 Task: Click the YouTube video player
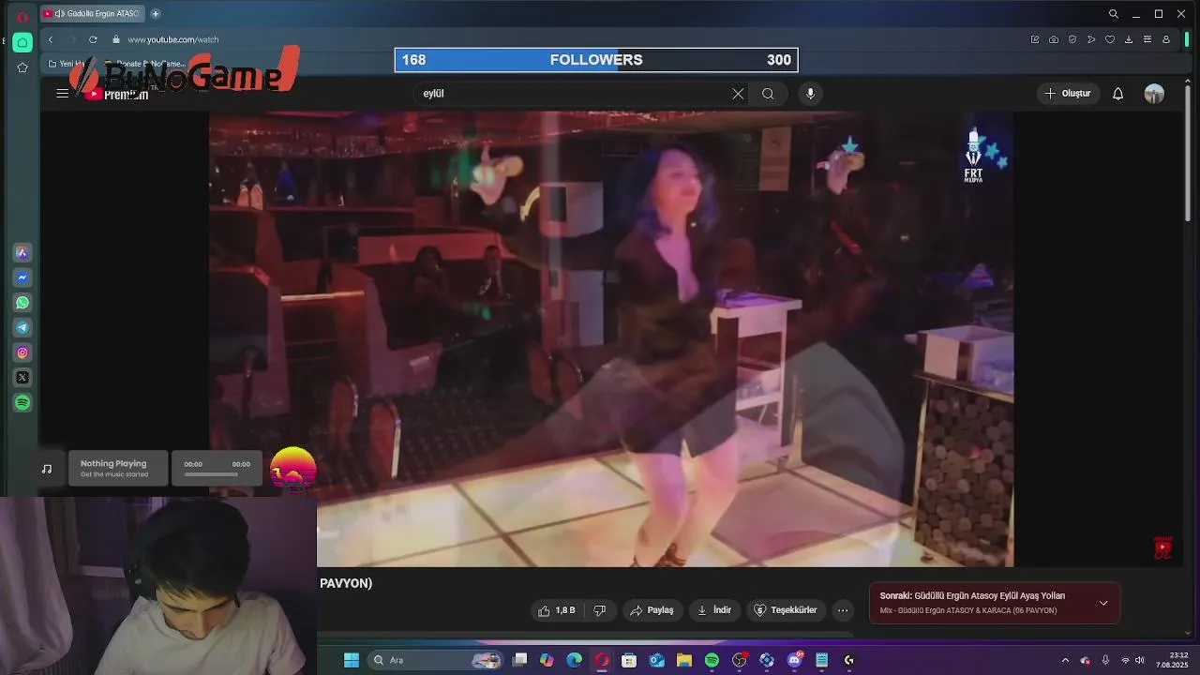[x=611, y=337]
